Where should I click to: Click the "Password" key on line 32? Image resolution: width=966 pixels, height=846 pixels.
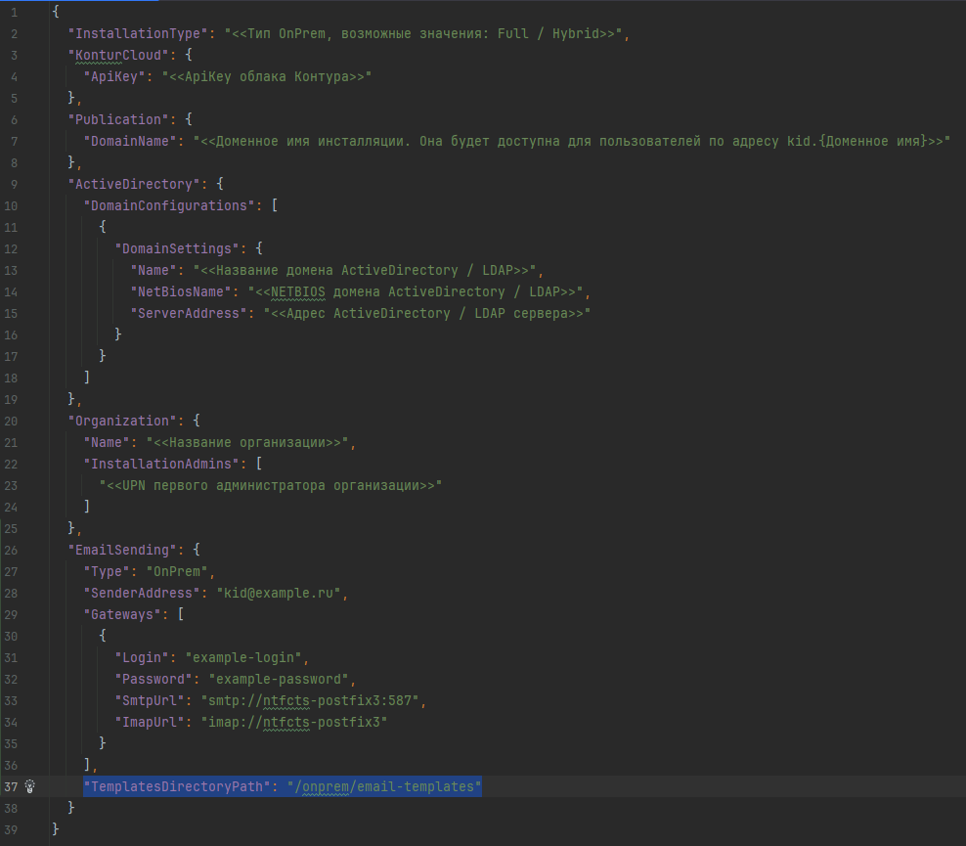154,679
